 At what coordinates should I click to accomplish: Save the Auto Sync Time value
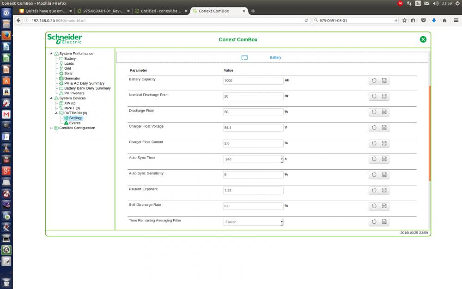coord(384,159)
